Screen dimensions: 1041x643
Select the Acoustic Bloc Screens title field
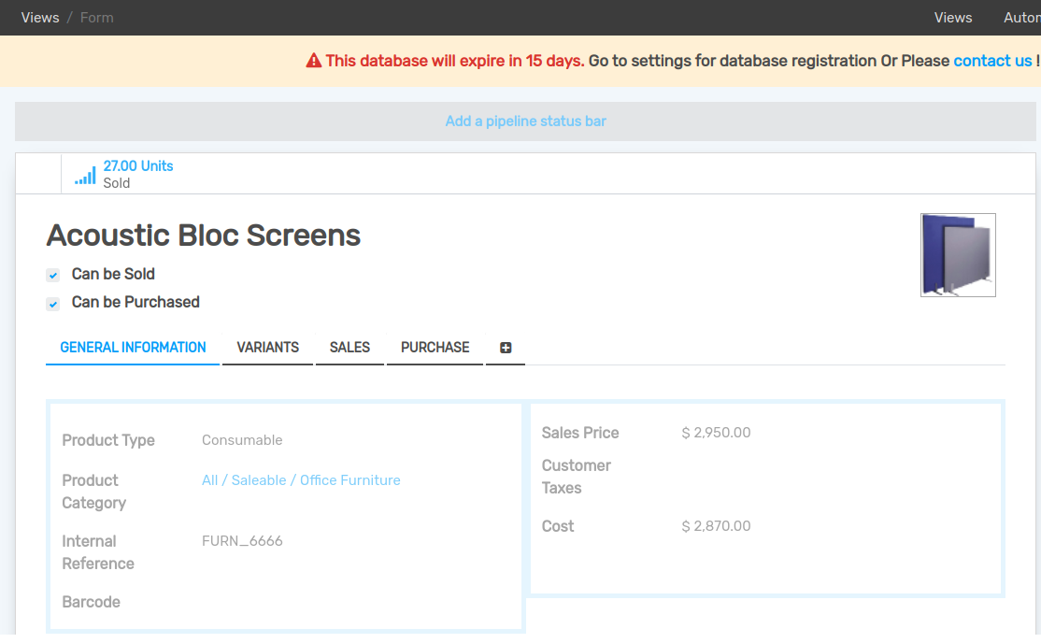[204, 236]
